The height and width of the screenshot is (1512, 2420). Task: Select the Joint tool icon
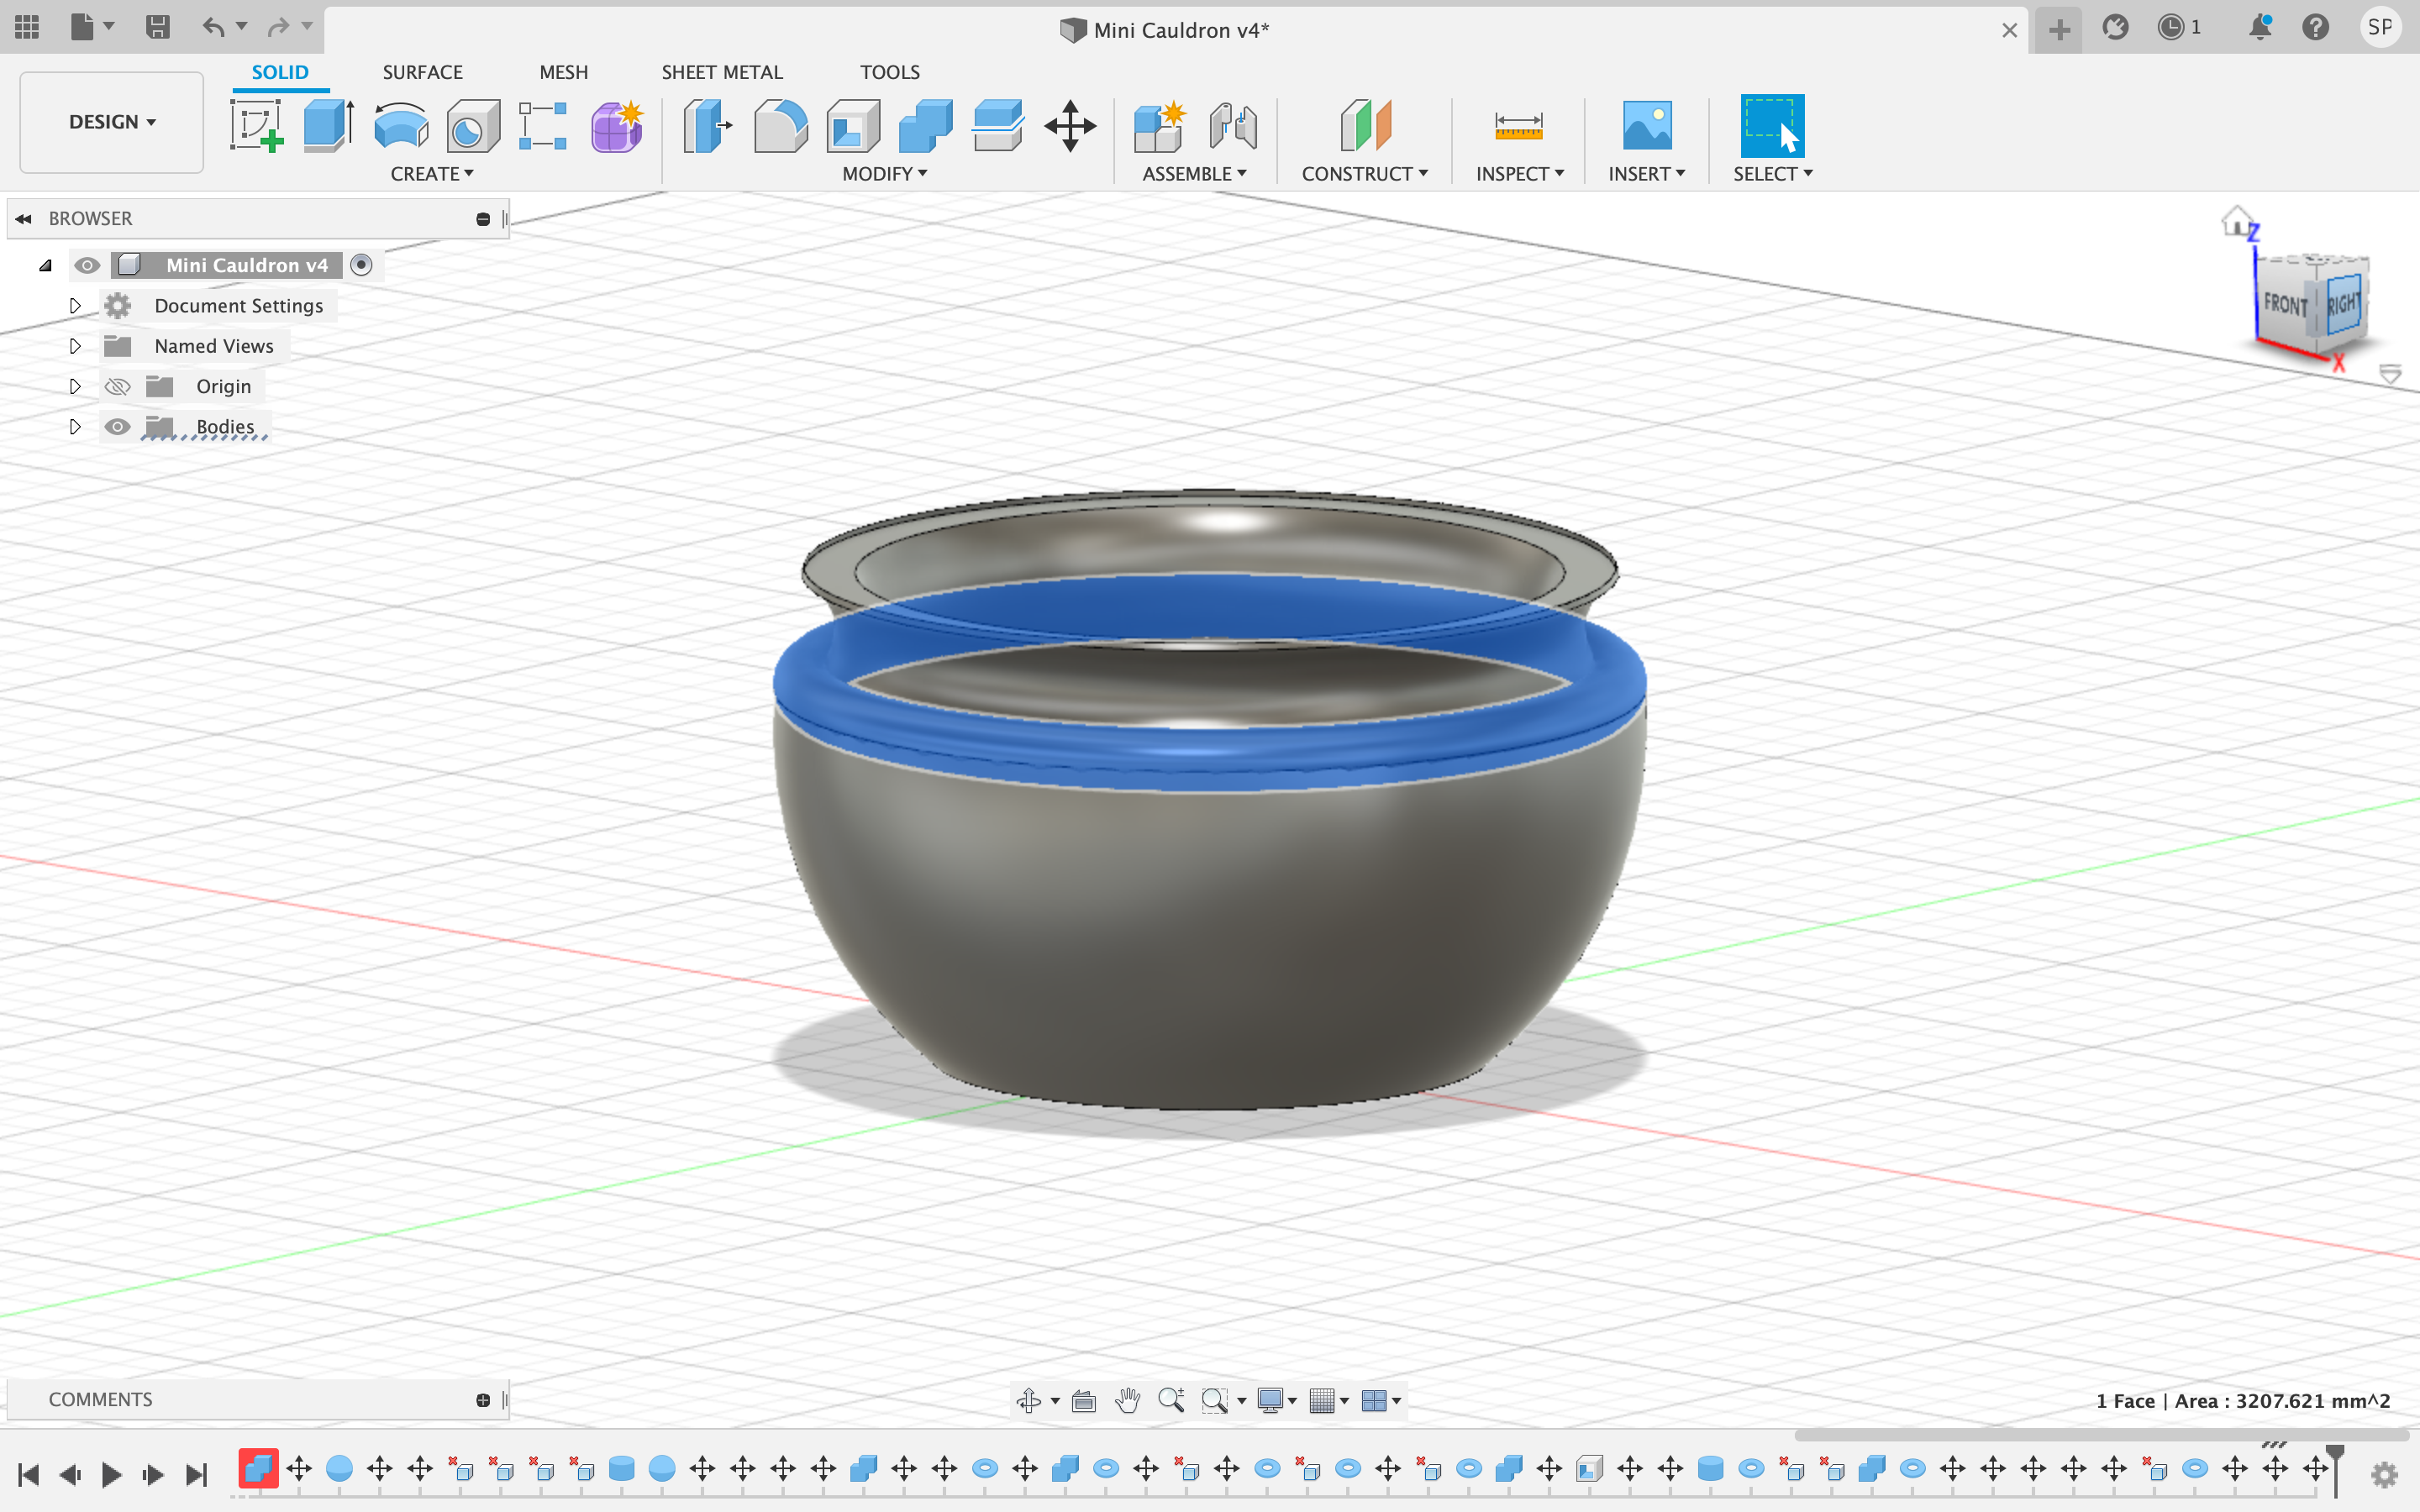coord(1233,126)
